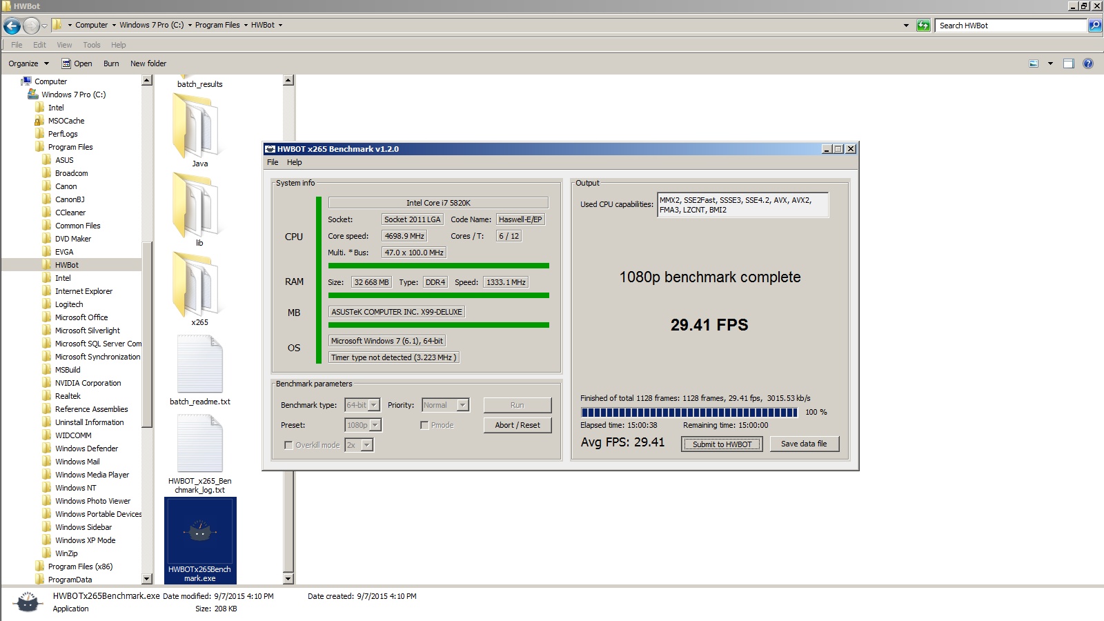The width and height of the screenshot is (1104, 621).
Task: Click the Core speed 4698.9 MHz value
Action: (x=404, y=236)
